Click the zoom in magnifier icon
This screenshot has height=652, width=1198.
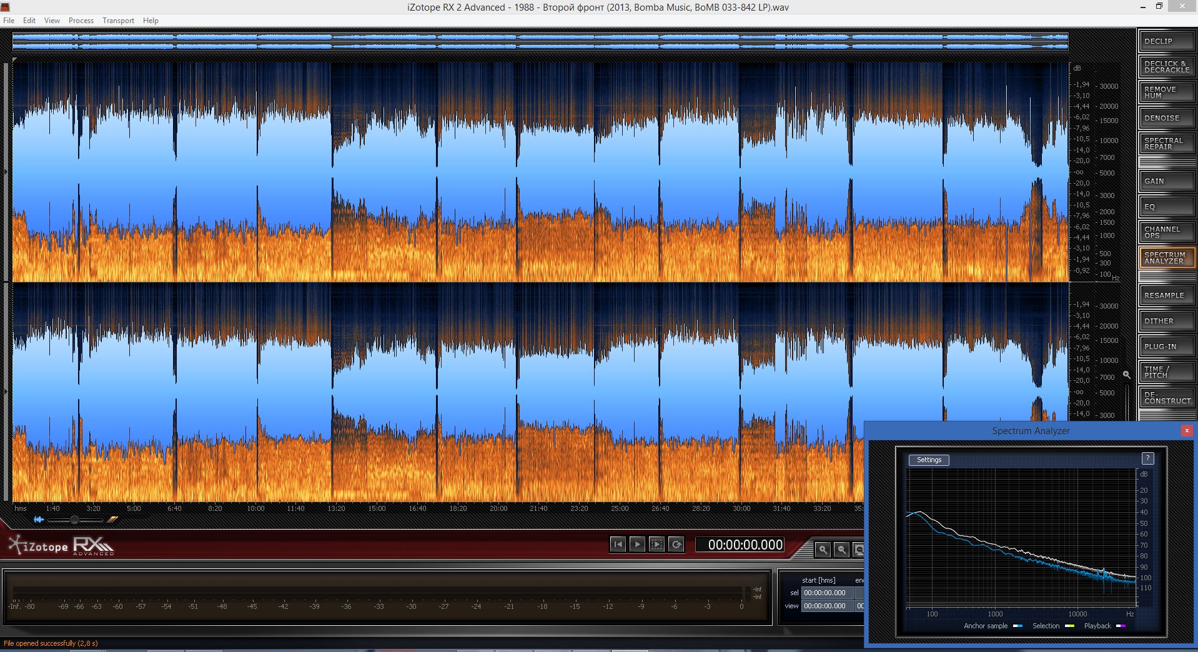point(823,550)
